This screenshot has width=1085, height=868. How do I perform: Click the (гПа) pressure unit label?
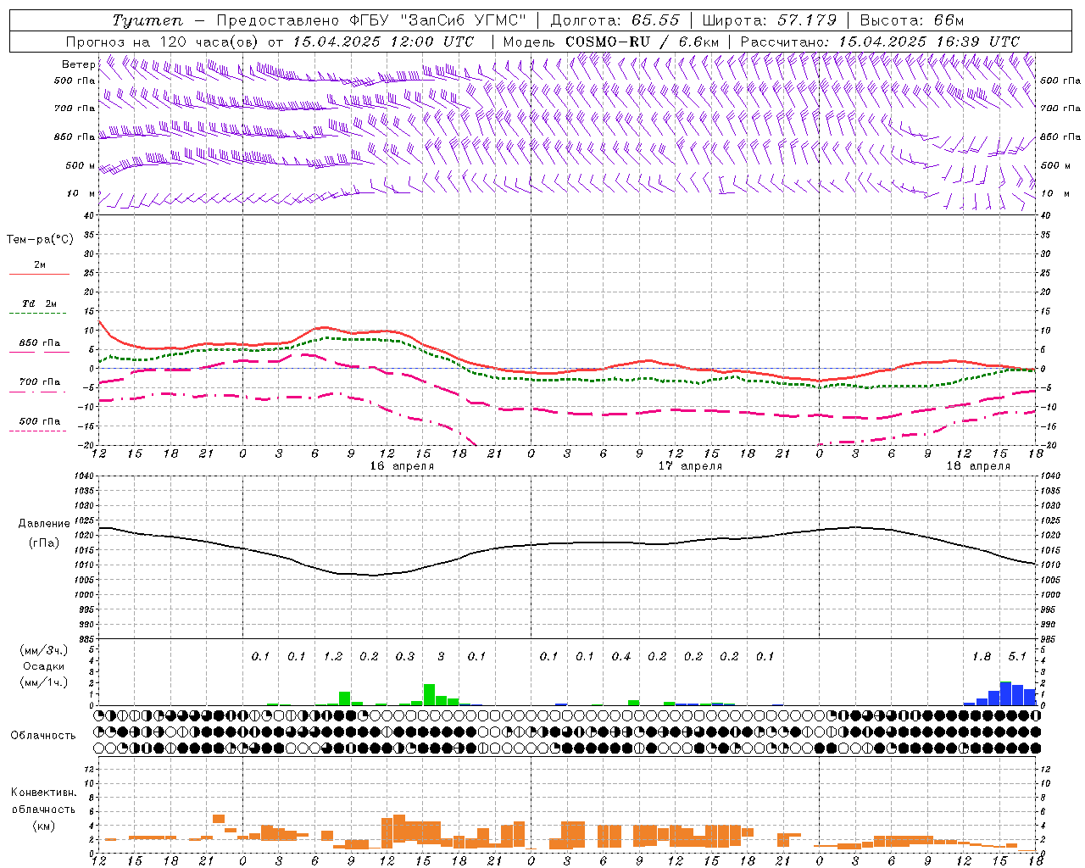pyautogui.click(x=44, y=542)
